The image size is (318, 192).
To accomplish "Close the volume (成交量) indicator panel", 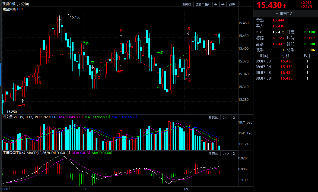I will tap(234, 118).
